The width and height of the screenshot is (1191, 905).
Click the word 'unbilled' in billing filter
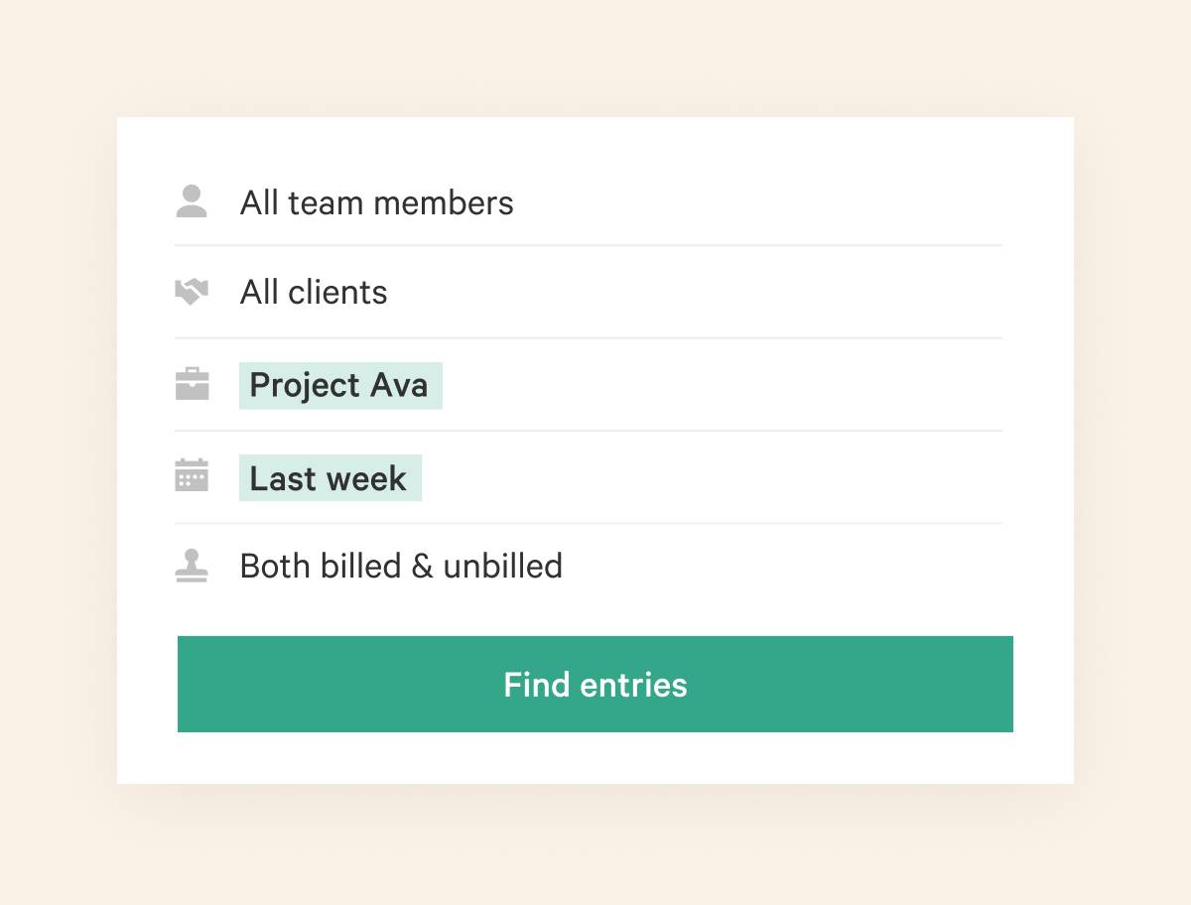coord(502,567)
